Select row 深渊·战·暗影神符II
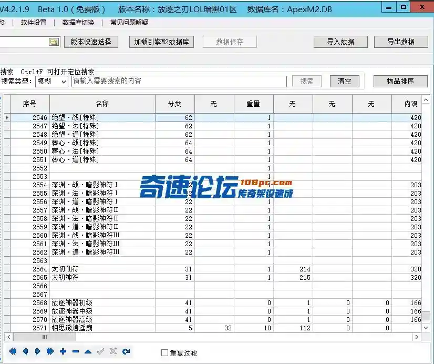The image size is (434, 364). click(x=213, y=210)
